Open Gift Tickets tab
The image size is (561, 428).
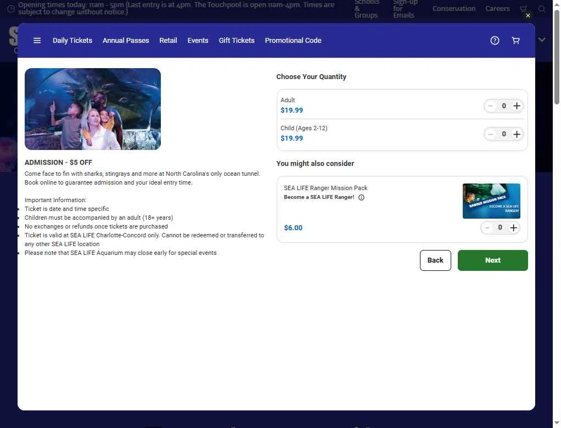point(237,41)
